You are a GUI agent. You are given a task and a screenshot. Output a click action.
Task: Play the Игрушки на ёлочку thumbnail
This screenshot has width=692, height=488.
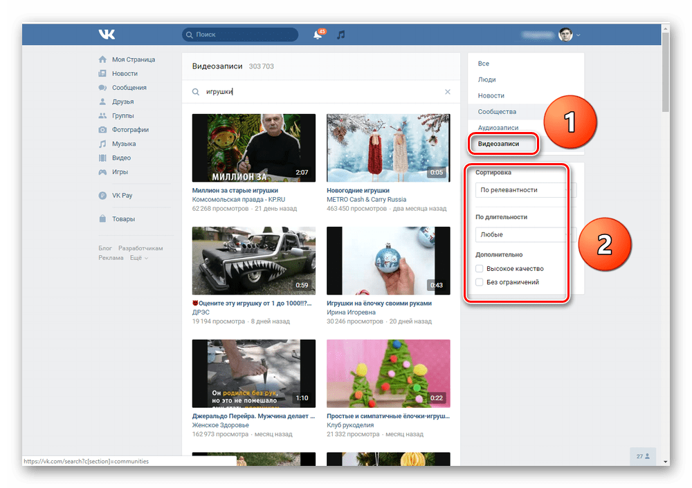pos(388,261)
